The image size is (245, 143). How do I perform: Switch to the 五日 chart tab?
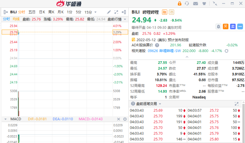(32, 12)
